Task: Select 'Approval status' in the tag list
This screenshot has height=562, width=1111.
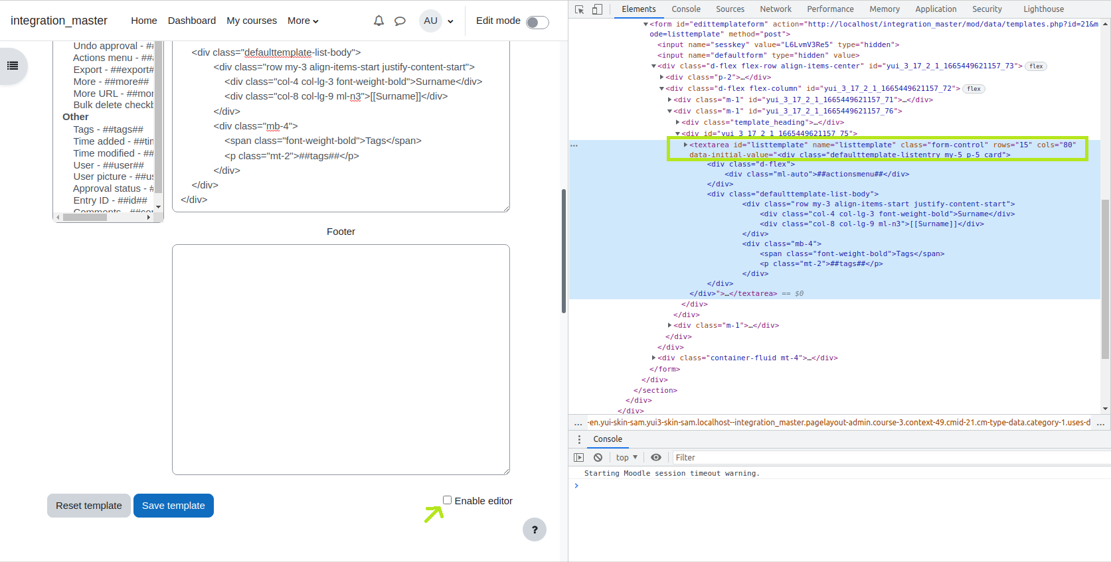Action: [114, 188]
